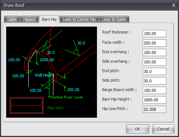Confirm with the OK button
This screenshot has width=179, height=137.
[x=138, y=129]
